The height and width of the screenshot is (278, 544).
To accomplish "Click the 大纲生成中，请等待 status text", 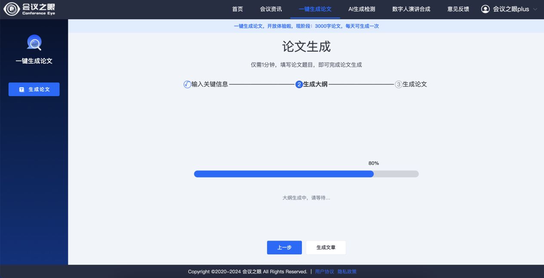I will [x=306, y=198].
